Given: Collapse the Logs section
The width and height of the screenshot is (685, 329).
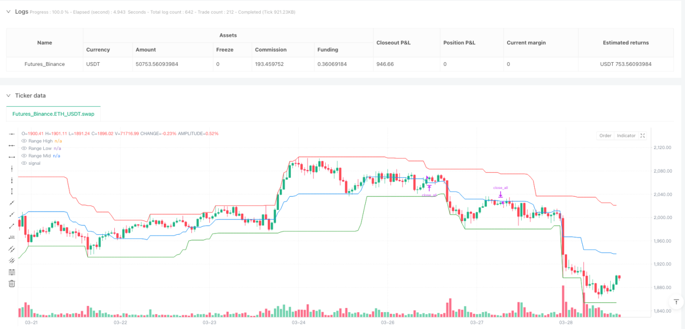Looking at the screenshot, I should 8,12.
